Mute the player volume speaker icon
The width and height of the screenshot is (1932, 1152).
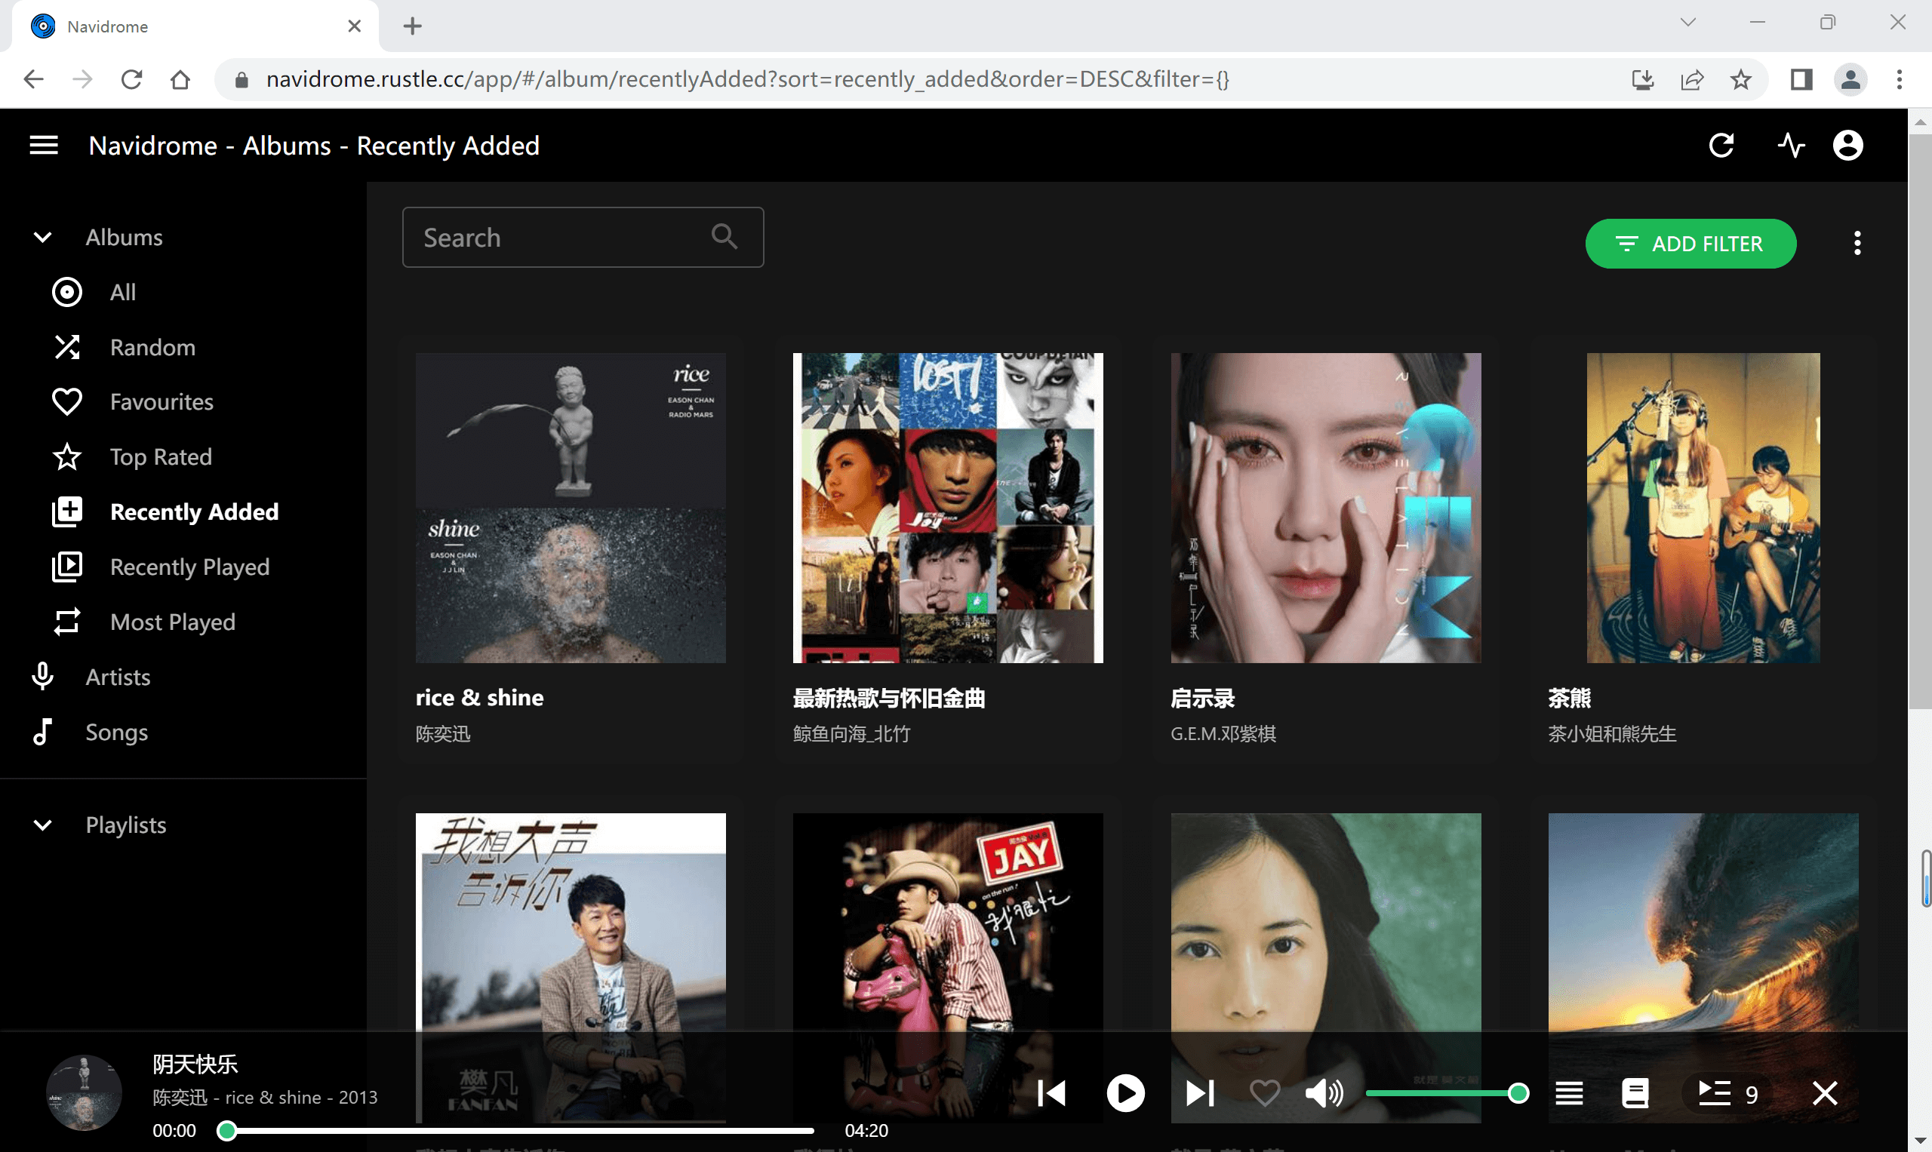click(x=1324, y=1093)
